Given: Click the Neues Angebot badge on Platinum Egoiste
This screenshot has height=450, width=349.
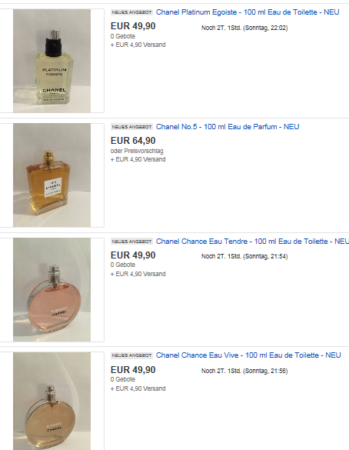Looking at the screenshot, I should click(x=131, y=12).
